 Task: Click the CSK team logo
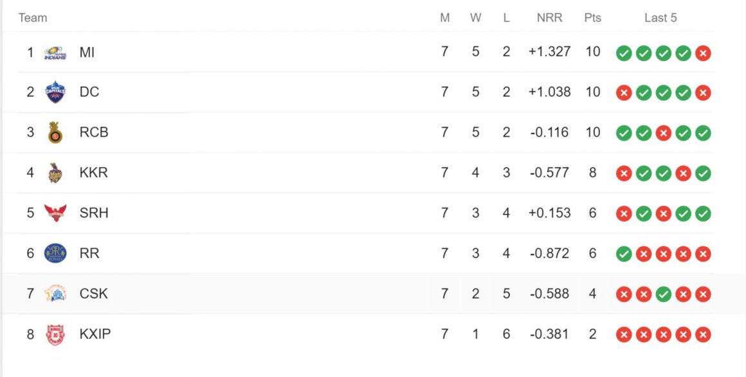(55, 294)
